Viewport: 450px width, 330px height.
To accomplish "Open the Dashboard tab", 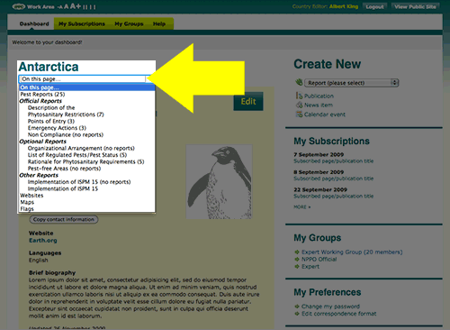I will (x=34, y=23).
